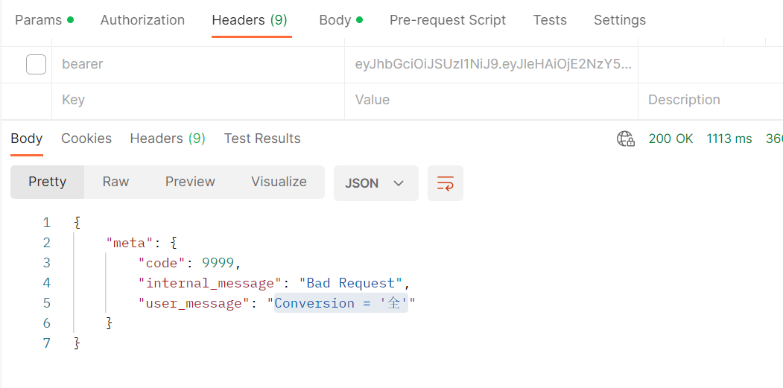
Task: Select the Pretty view button
Action: point(48,182)
